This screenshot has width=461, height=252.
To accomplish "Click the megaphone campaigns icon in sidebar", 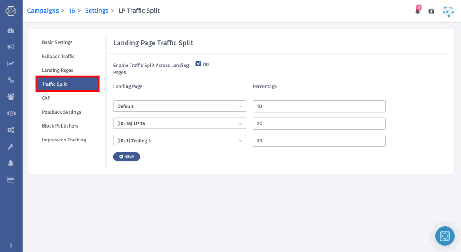I will [11, 47].
